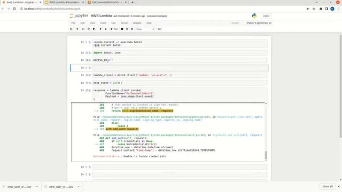Close the downloads bar
342x192 pixels.
click(x=339, y=187)
